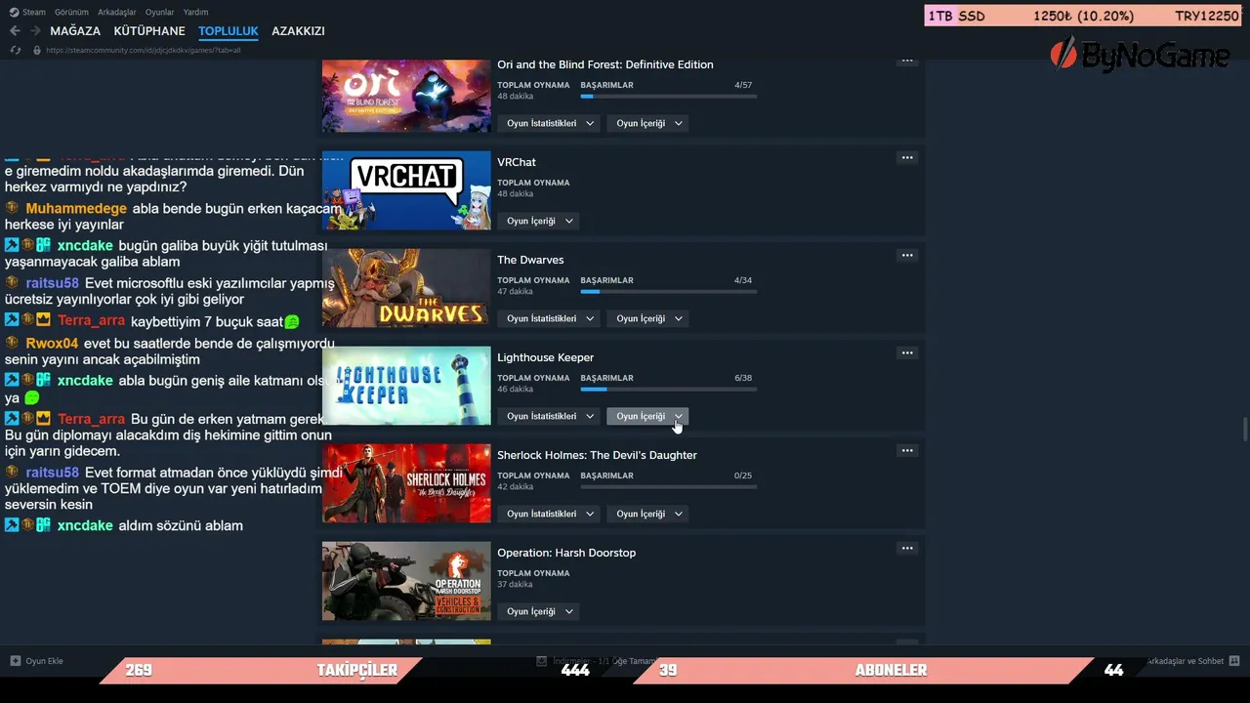Expand Oyun İstatistikleri for The Dwarves

pos(549,318)
